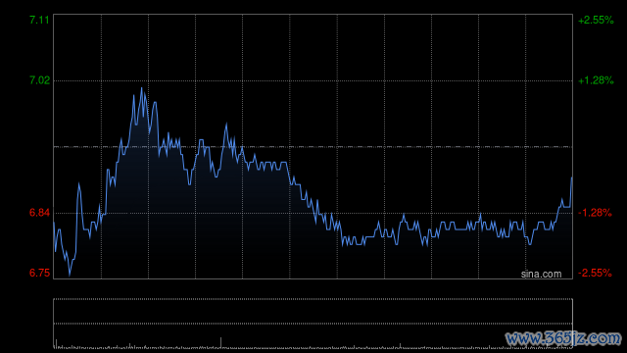Viewport: 627px width, 353px height.
Task: Click the 6.75 bottom price label
Action: point(39,273)
